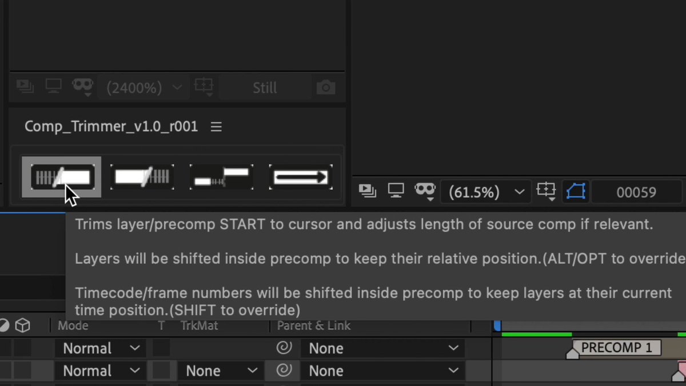Open the 2400% magnification dropdown
This screenshot has height=386, width=686.
point(144,88)
